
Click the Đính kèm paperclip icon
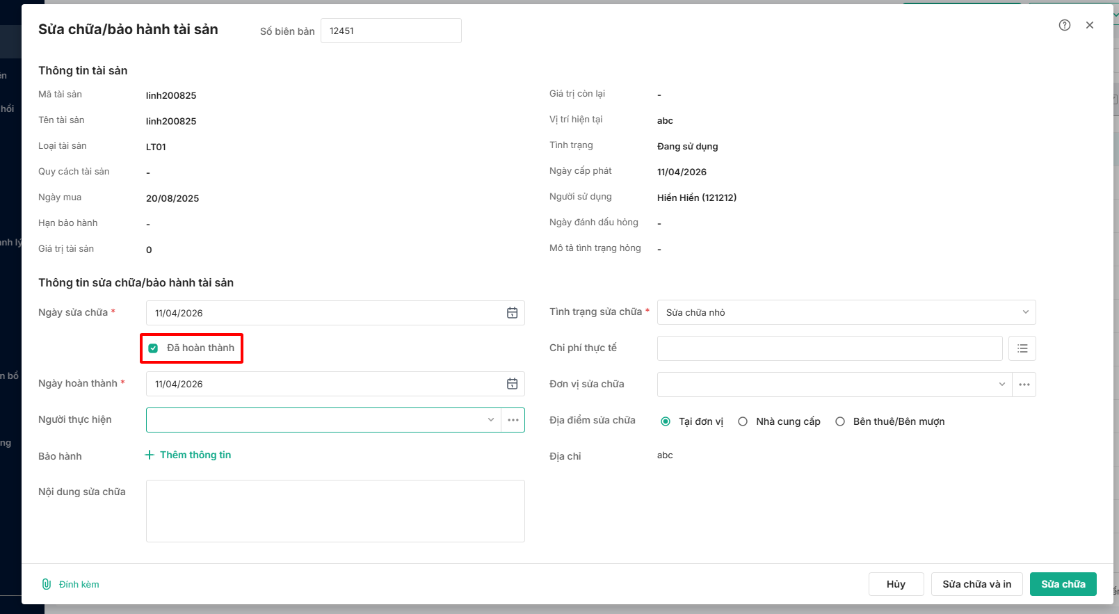click(47, 584)
